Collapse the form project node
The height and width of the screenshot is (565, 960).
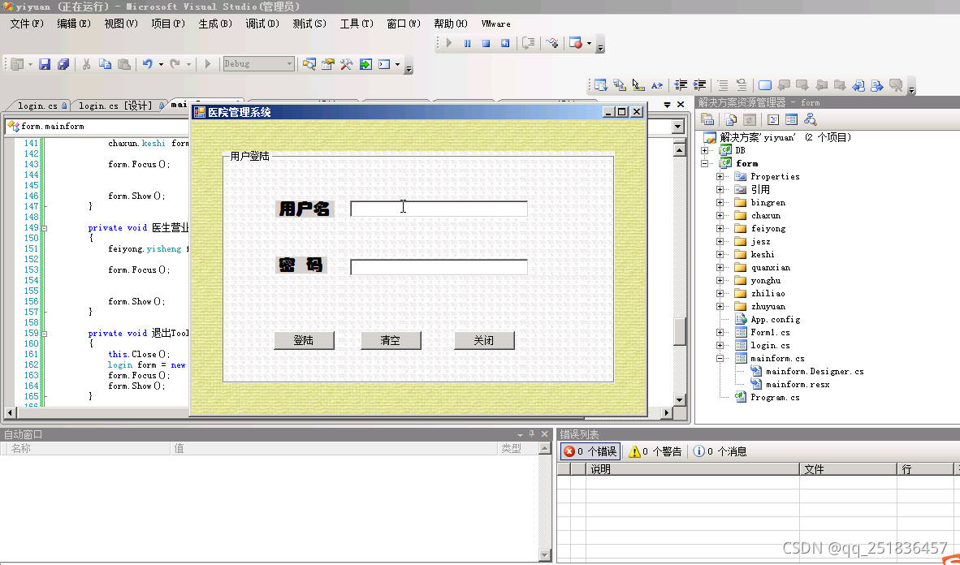tap(705, 163)
